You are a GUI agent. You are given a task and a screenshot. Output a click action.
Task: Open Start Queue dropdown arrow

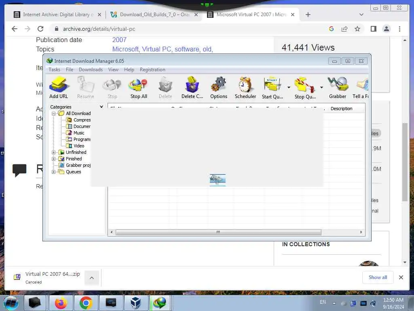pyautogui.click(x=289, y=87)
